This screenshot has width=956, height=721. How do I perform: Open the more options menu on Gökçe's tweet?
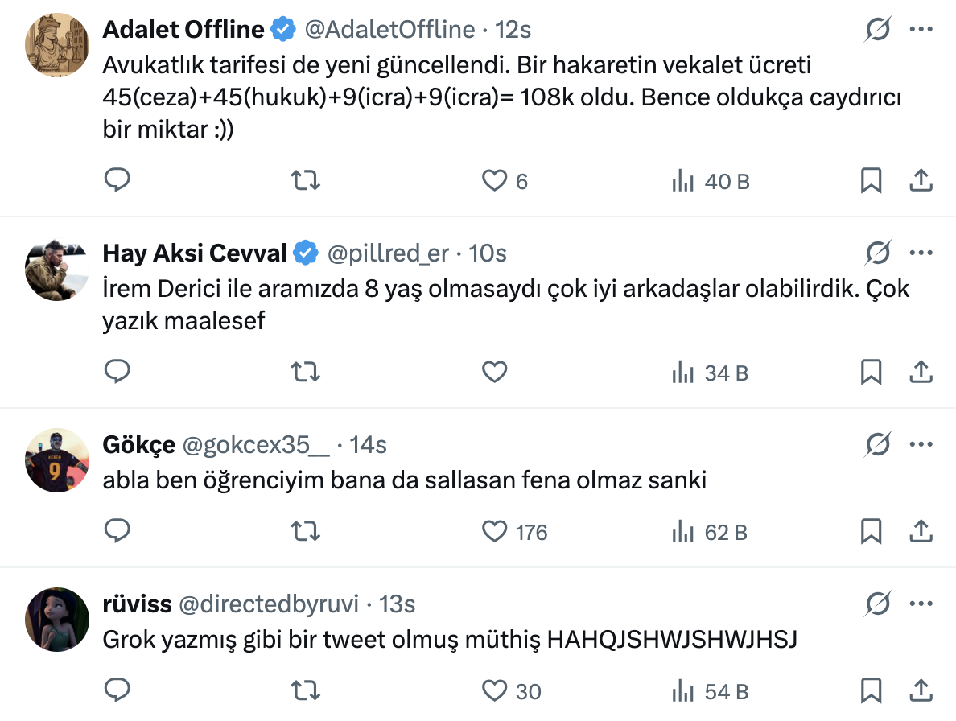pyautogui.click(x=922, y=443)
